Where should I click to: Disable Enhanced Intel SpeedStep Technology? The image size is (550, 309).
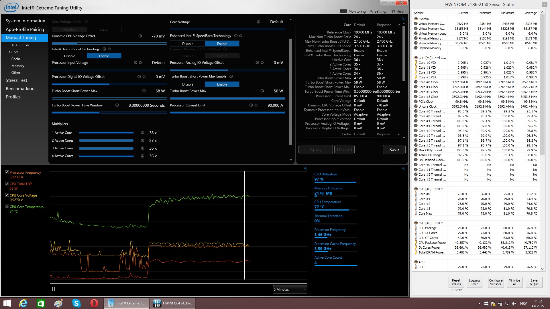[188, 44]
